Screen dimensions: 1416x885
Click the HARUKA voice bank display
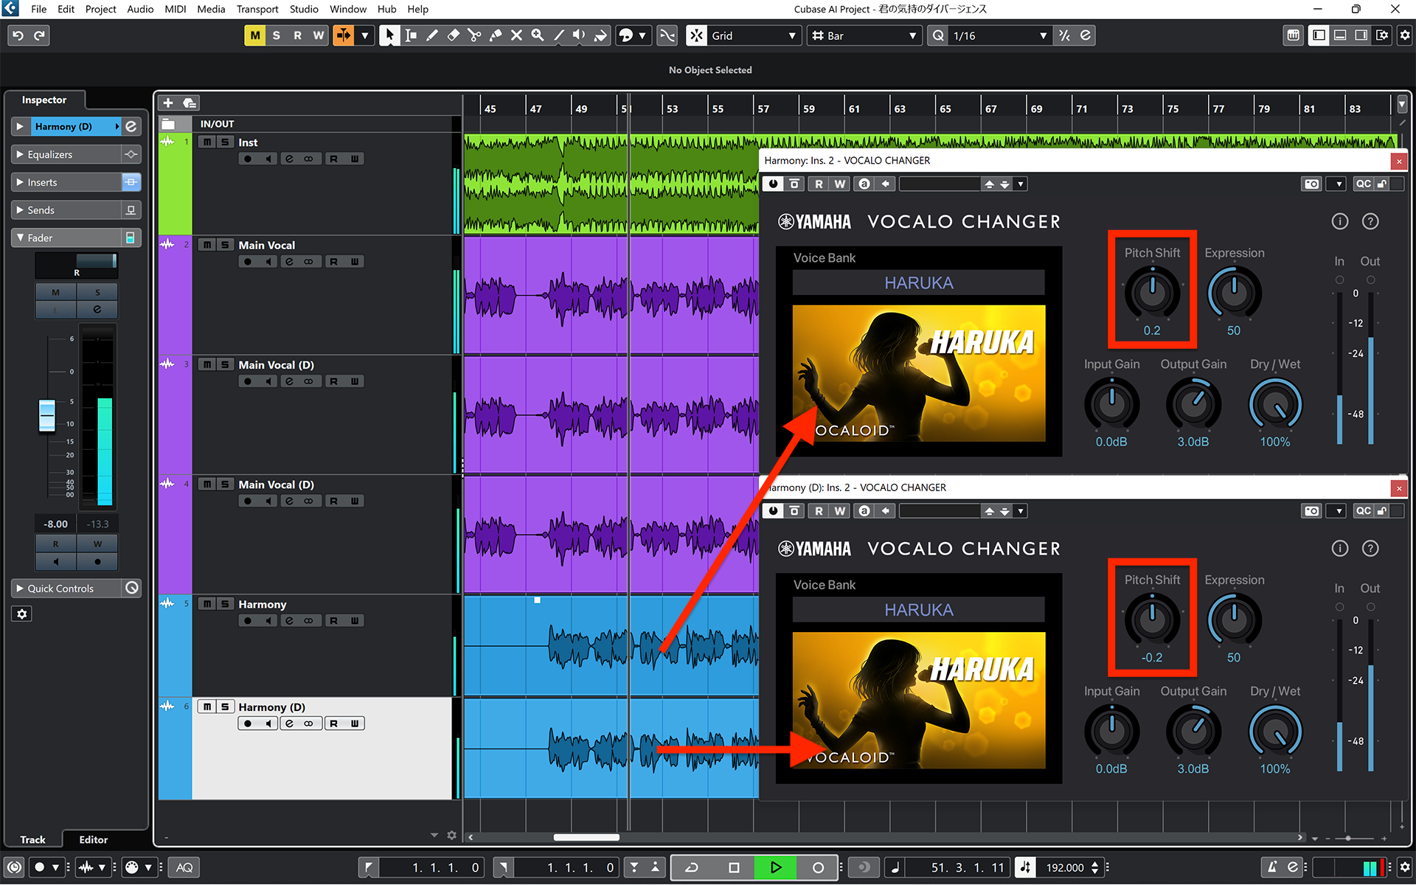click(918, 282)
